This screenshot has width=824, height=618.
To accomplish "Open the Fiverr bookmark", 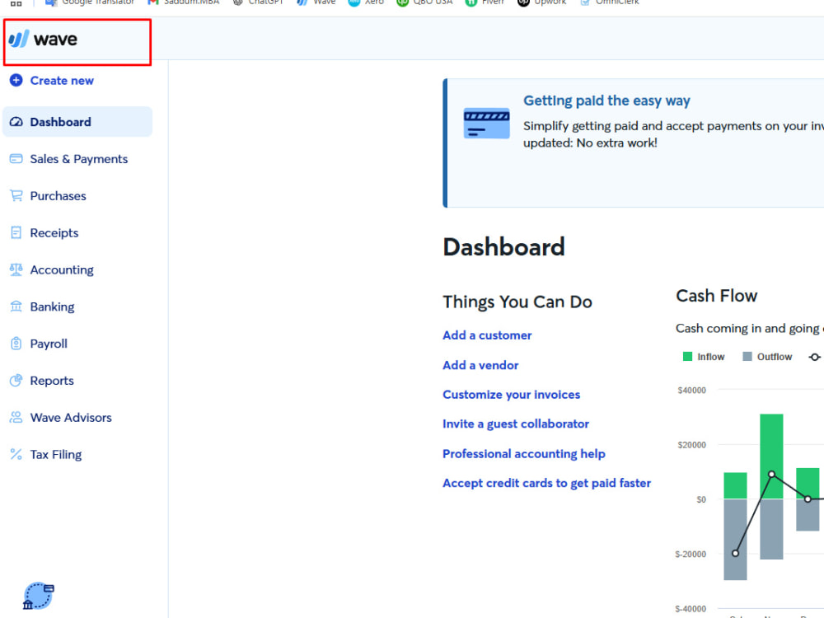I will [x=485, y=2].
